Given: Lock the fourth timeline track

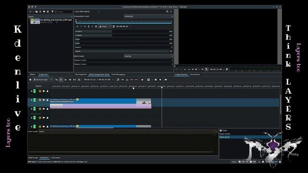Looking at the screenshot, I should pos(47,118).
